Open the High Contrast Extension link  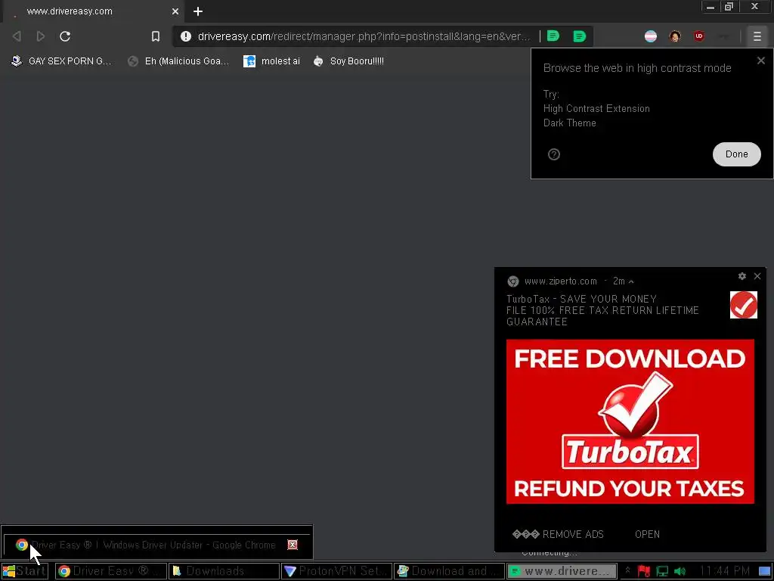596,109
